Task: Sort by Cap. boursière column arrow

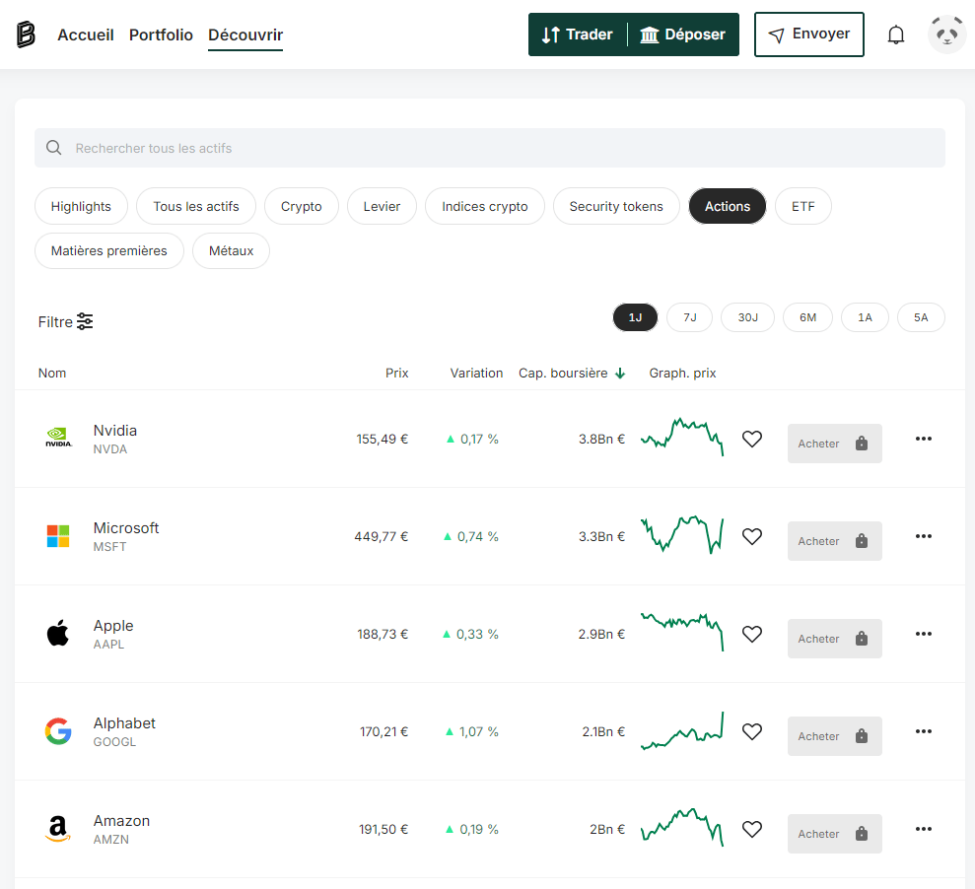Action: [620, 373]
